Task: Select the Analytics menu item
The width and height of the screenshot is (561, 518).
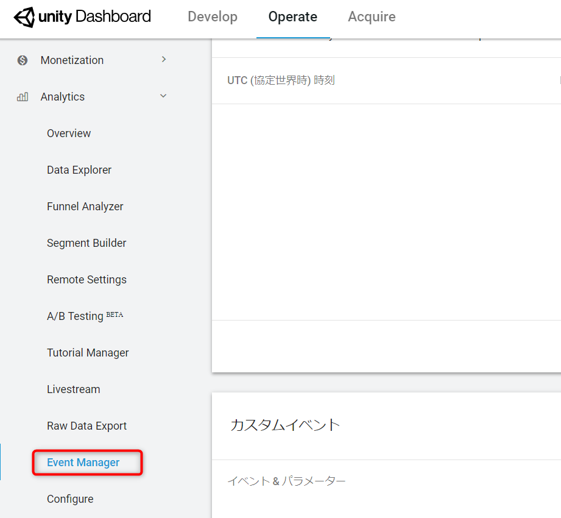Action: pyautogui.click(x=63, y=97)
